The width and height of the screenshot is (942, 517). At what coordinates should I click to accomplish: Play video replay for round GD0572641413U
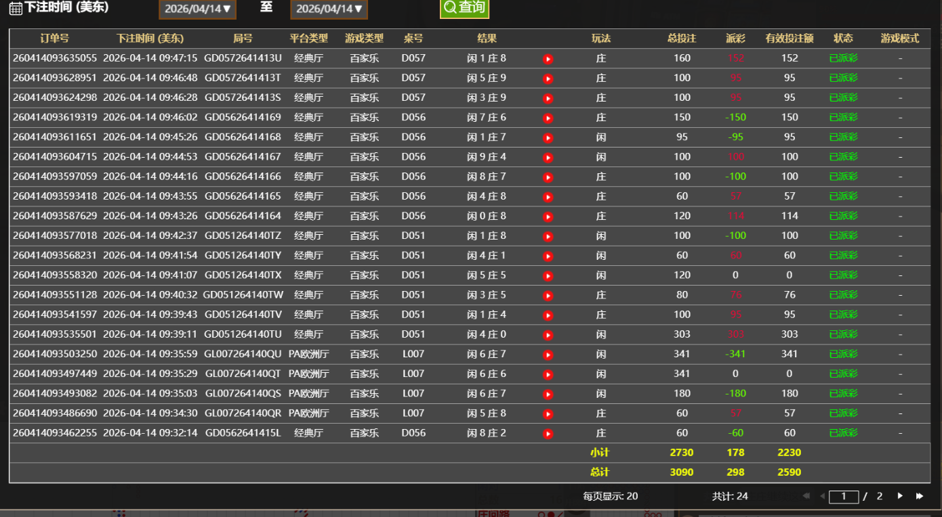click(548, 59)
